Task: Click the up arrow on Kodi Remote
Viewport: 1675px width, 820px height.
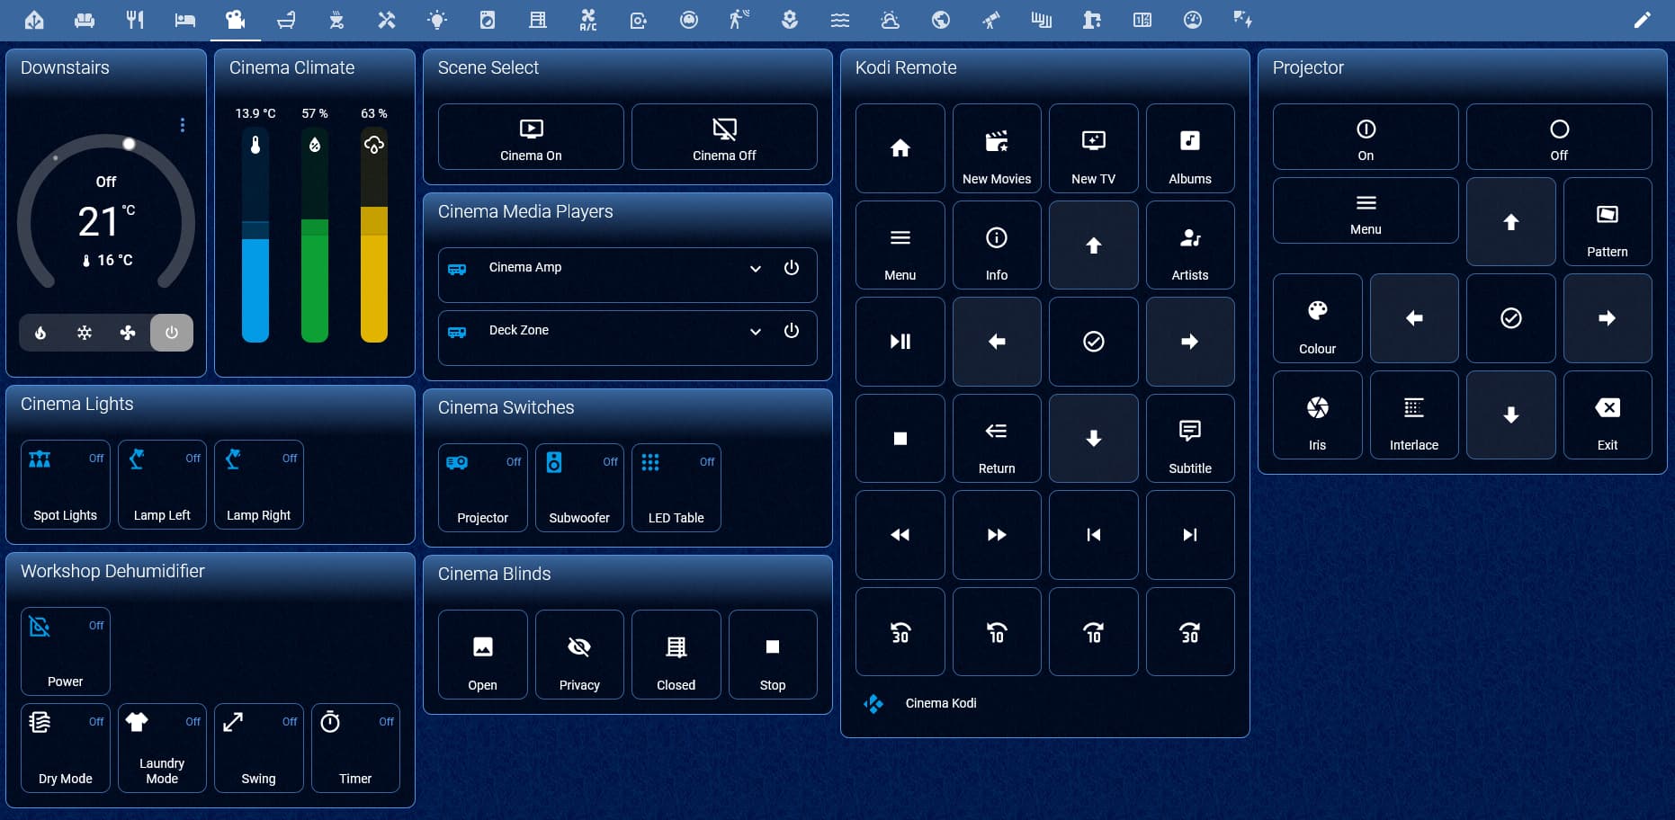Action: coord(1093,245)
